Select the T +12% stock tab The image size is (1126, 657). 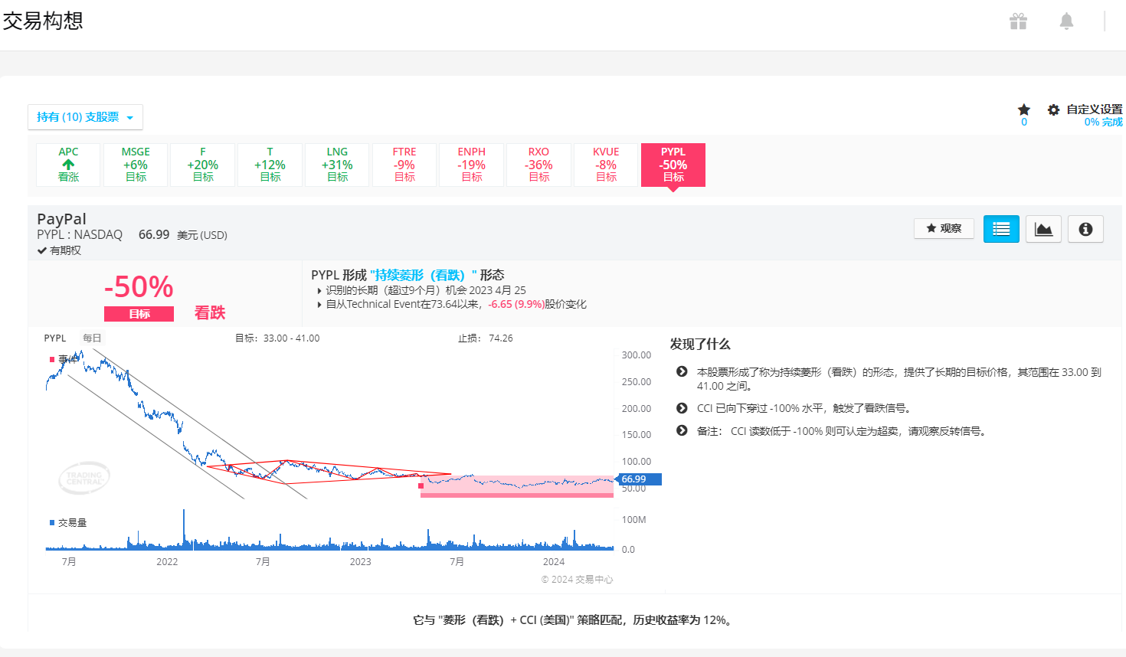pos(270,165)
